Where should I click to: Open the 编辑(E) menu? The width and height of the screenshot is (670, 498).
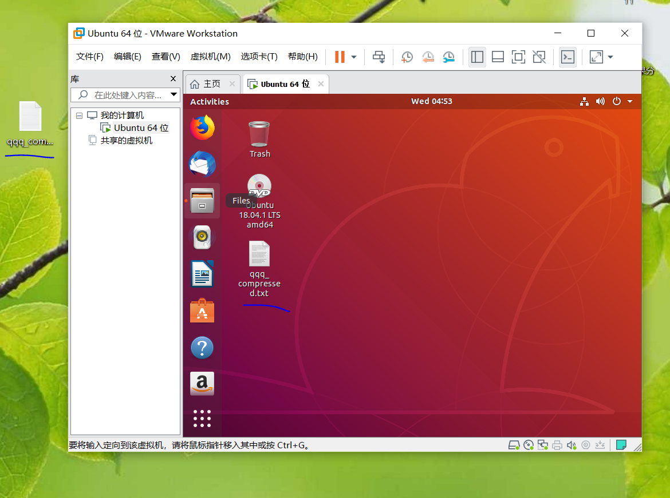coord(127,57)
